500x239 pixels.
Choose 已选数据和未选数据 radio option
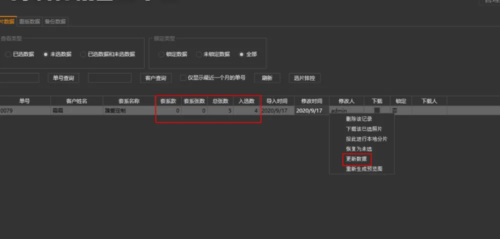[x=83, y=54]
